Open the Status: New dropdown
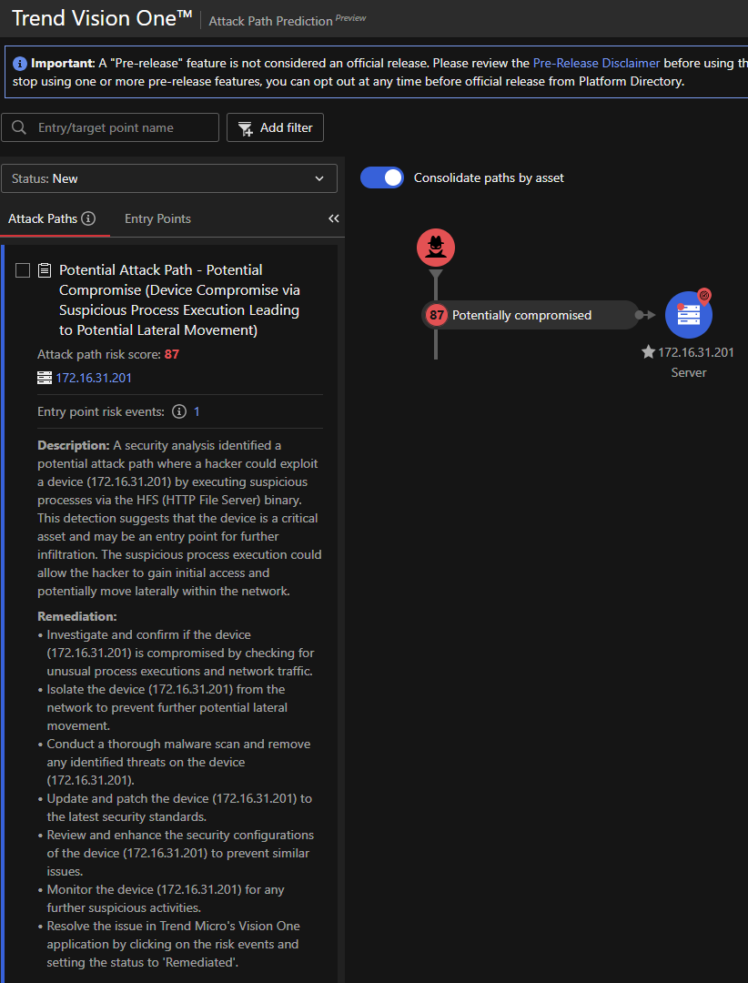 tap(169, 178)
